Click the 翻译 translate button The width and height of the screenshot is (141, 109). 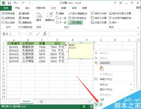39,17
